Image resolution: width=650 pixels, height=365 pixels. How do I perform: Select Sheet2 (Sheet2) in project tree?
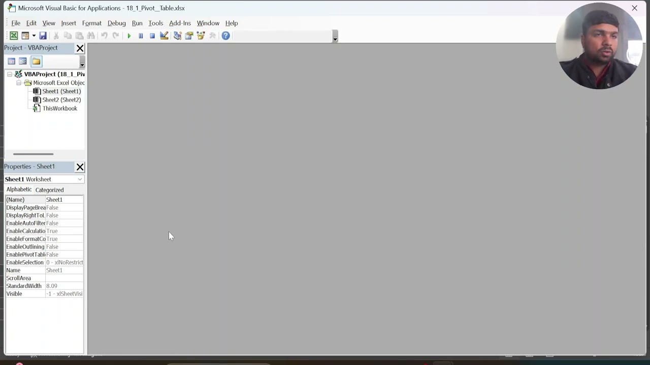click(61, 100)
